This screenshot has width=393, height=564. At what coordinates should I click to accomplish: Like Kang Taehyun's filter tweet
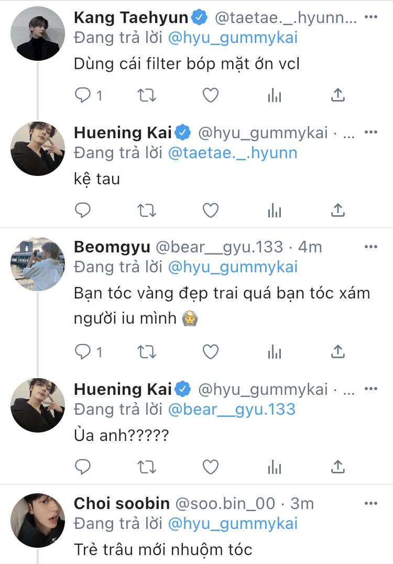211,95
